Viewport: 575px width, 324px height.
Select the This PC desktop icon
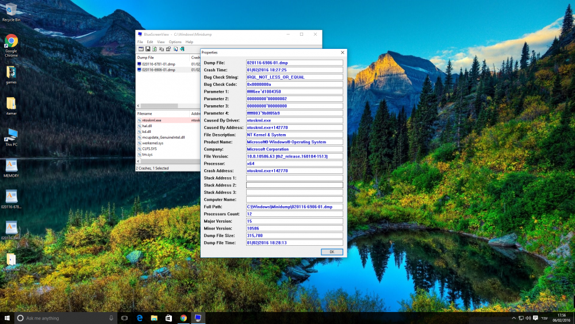pyautogui.click(x=11, y=137)
